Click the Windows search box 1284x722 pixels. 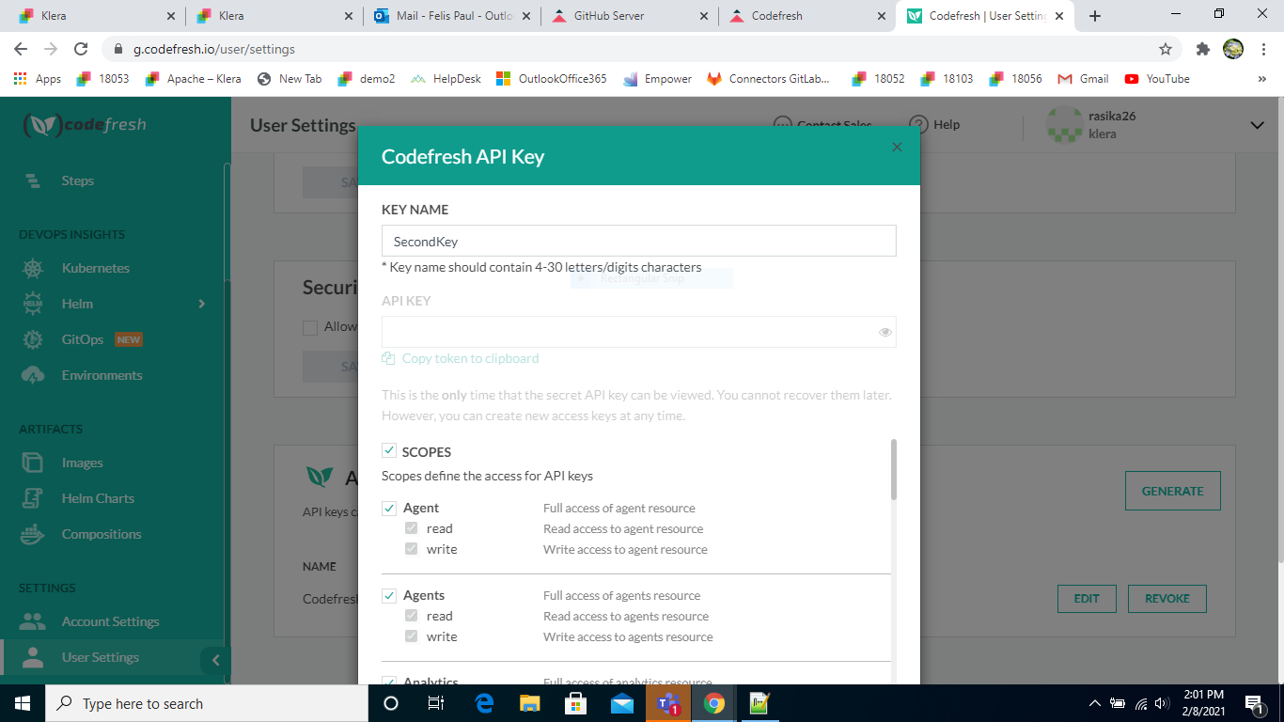[x=207, y=703]
